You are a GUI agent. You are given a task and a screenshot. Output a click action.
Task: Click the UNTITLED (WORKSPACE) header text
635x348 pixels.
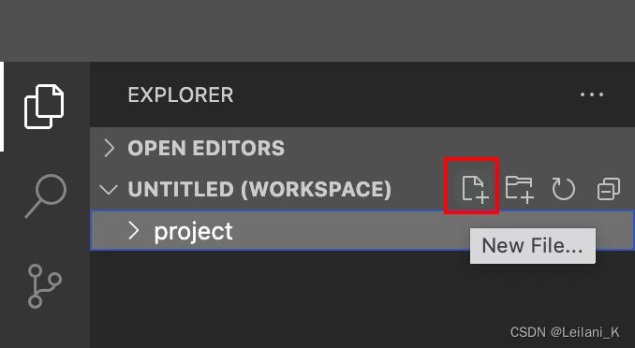(x=259, y=189)
